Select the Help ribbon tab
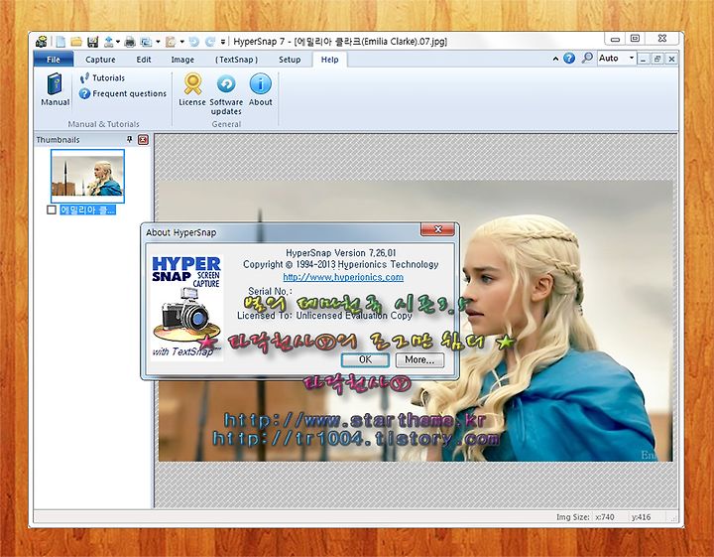Image resolution: width=714 pixels, height=557 pixels. [329, 60]
